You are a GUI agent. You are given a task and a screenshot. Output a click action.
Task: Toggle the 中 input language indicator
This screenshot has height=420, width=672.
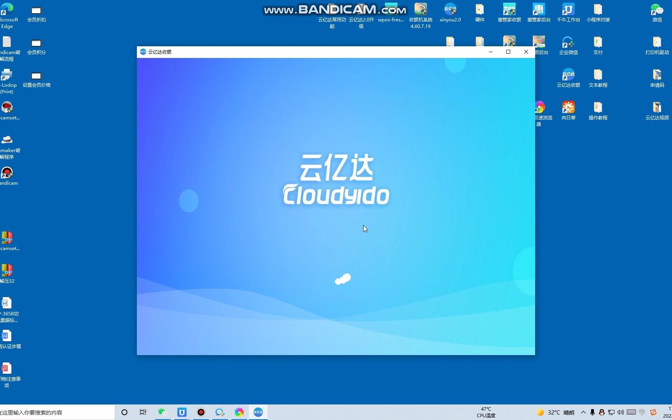pos(642,412)
